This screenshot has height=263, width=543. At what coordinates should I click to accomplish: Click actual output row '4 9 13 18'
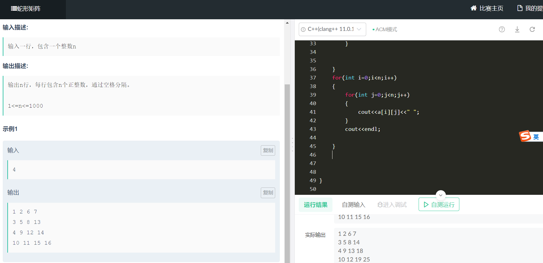click(351, 251)
